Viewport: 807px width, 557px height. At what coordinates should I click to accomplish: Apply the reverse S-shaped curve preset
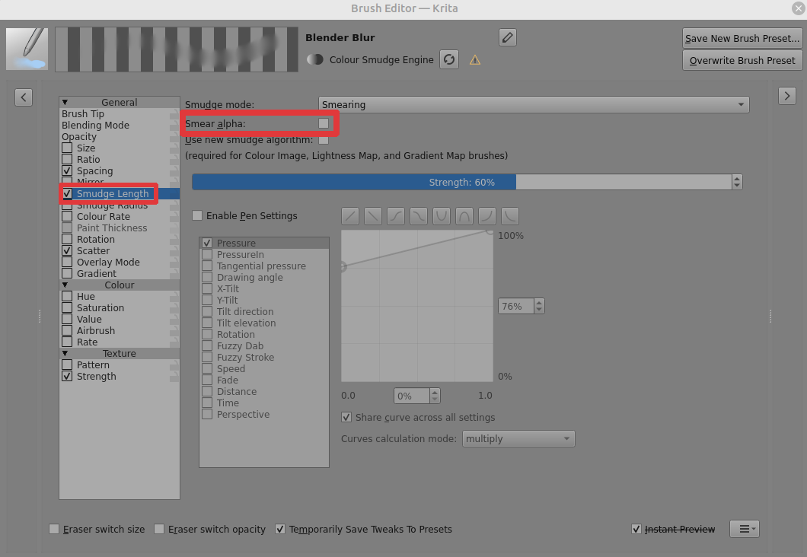click(419, 216)
